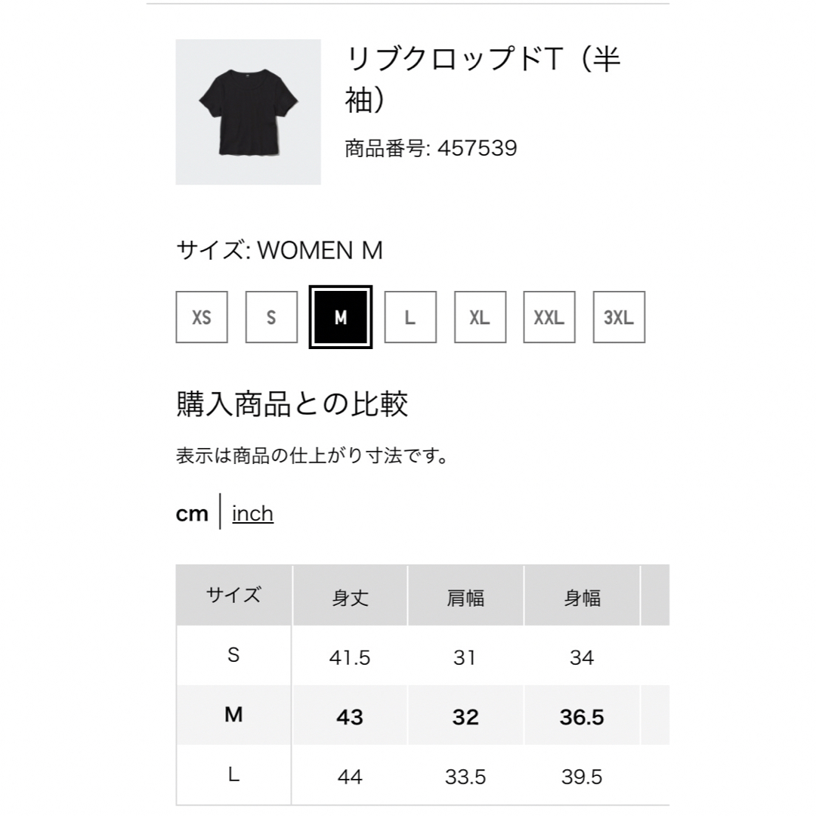
Task: Click the 肩幅 column header
Action: point(465,596)
